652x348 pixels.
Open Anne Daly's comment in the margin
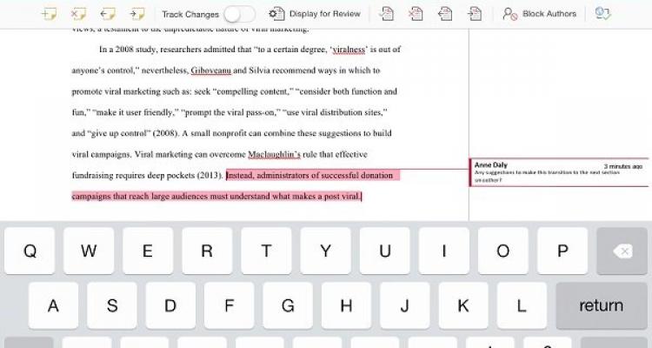558,171
